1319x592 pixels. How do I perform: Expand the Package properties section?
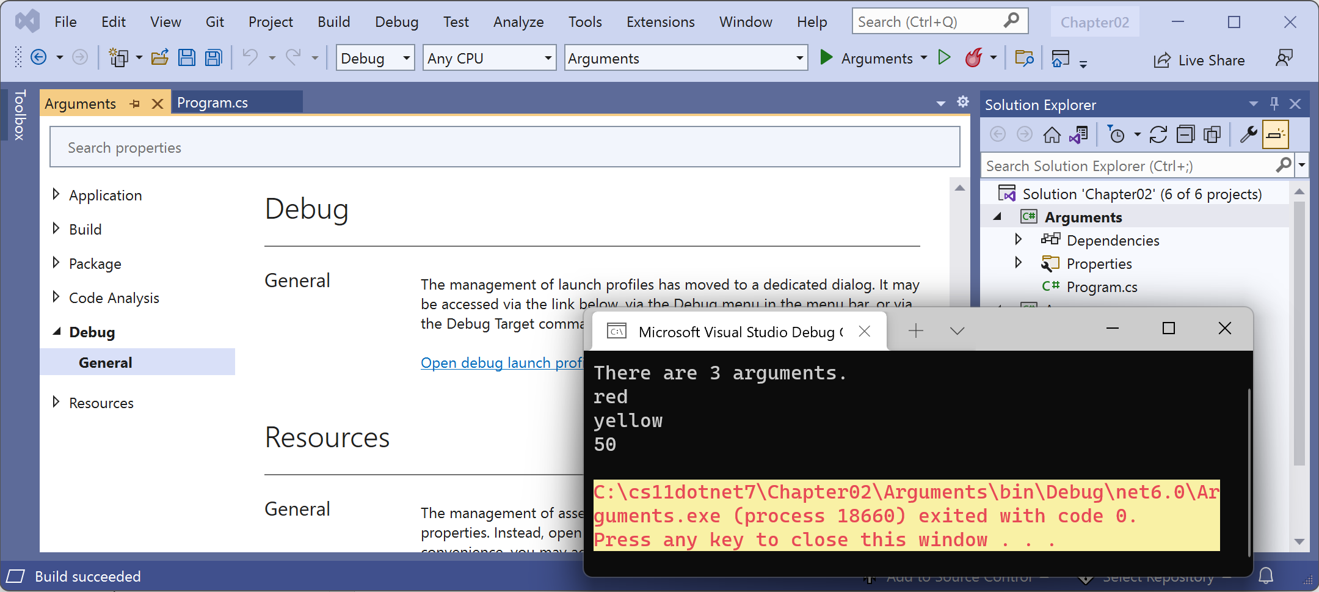[56, 263]
